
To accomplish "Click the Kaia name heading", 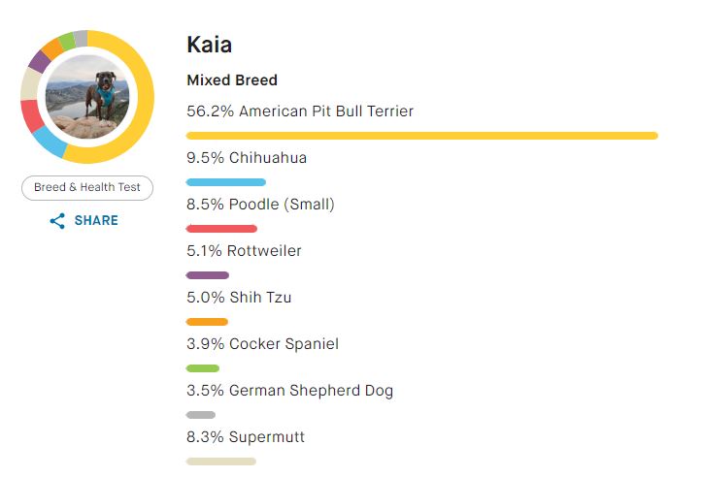I will (x=209, y=45).
